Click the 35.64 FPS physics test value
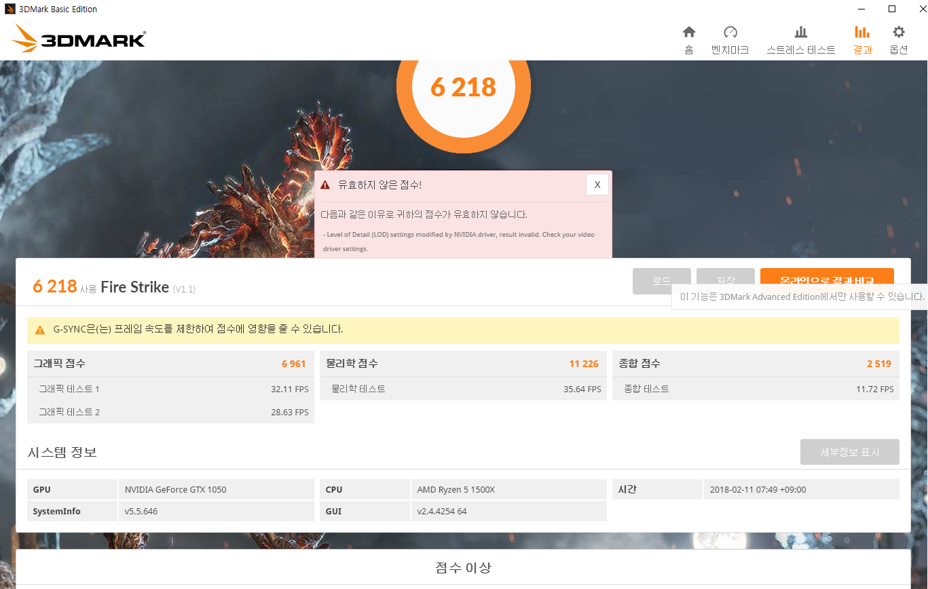The width and height of the screenshot is (928, 589). point(582,389)
